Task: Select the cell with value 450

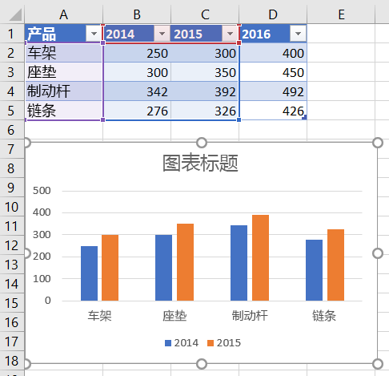Action: (x=273, y=72)
